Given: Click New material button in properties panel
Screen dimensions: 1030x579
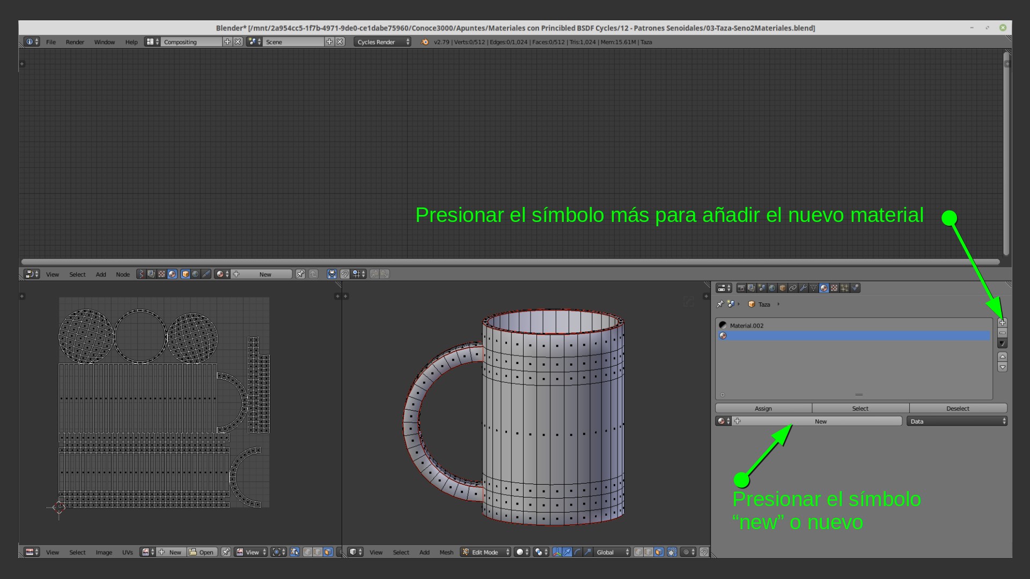Looking at the screenshot, I should point(818,421).
